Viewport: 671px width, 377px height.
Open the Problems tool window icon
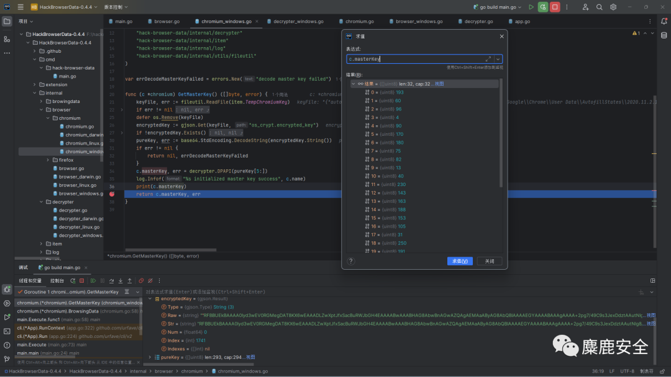pyautogui.click(x=7, y=345)
